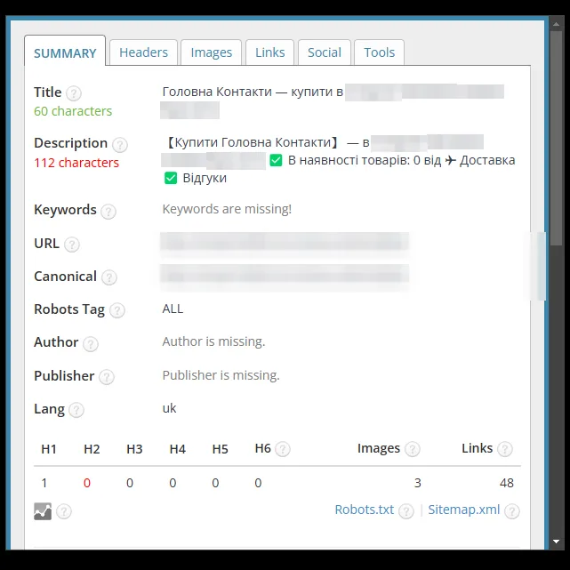This screenshot has width=570, height=570.
Task: Open the Images tab
Action: pyautogui.click(x=212, y=52)
